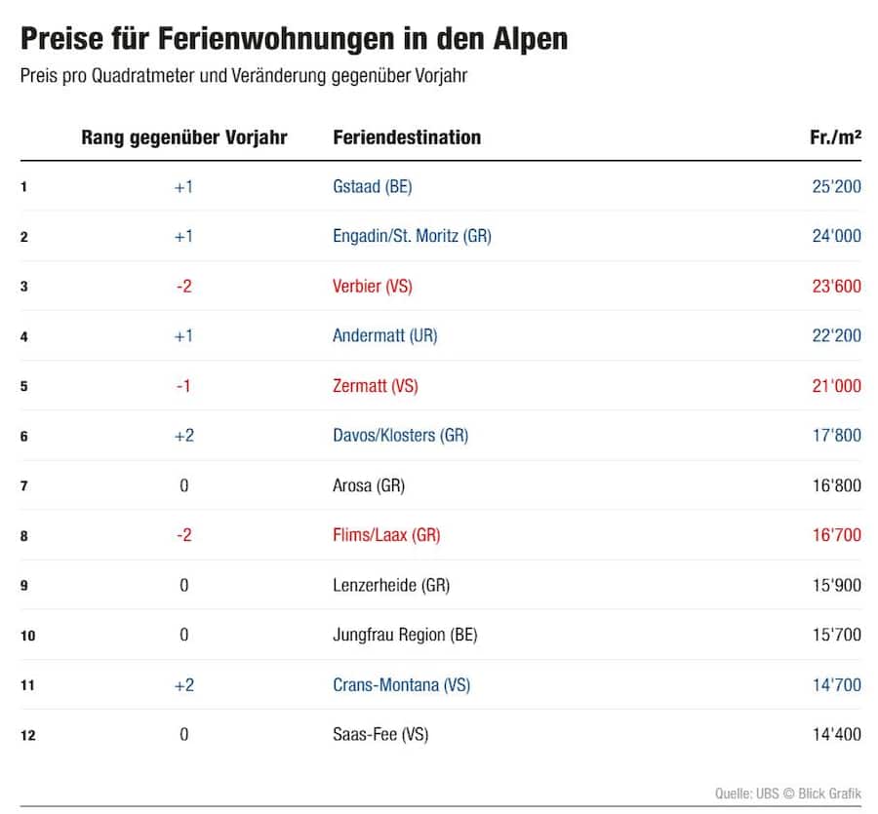Click the Andermatt (UR) row name
The image size is (878, 814).
coord(384,335)
